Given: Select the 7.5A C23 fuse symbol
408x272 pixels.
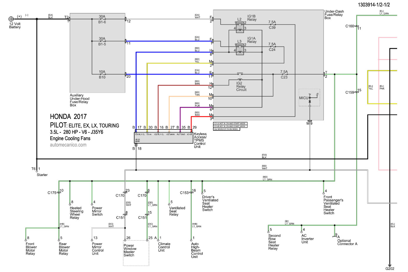Looking at the screenshot, I should [x=284, y=74].
